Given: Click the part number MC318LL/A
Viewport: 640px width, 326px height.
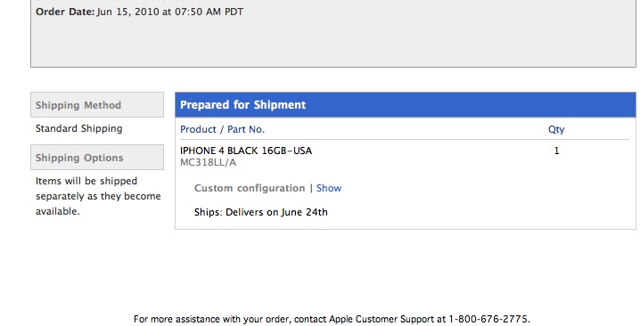Looking at the screenshot, I should point(209,162).
